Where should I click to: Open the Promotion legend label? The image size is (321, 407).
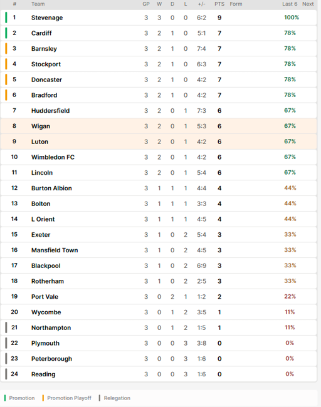click(22, 398)
